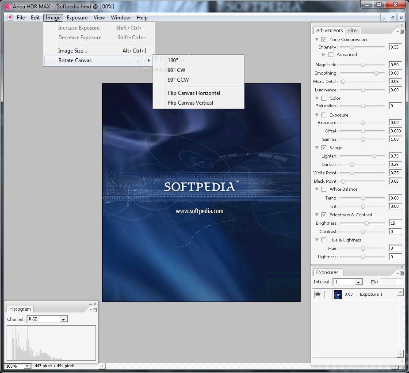The width and height of the screenshot is (409, 373).
Task: Close the Exposures panel
Action: tap(402, 267)
